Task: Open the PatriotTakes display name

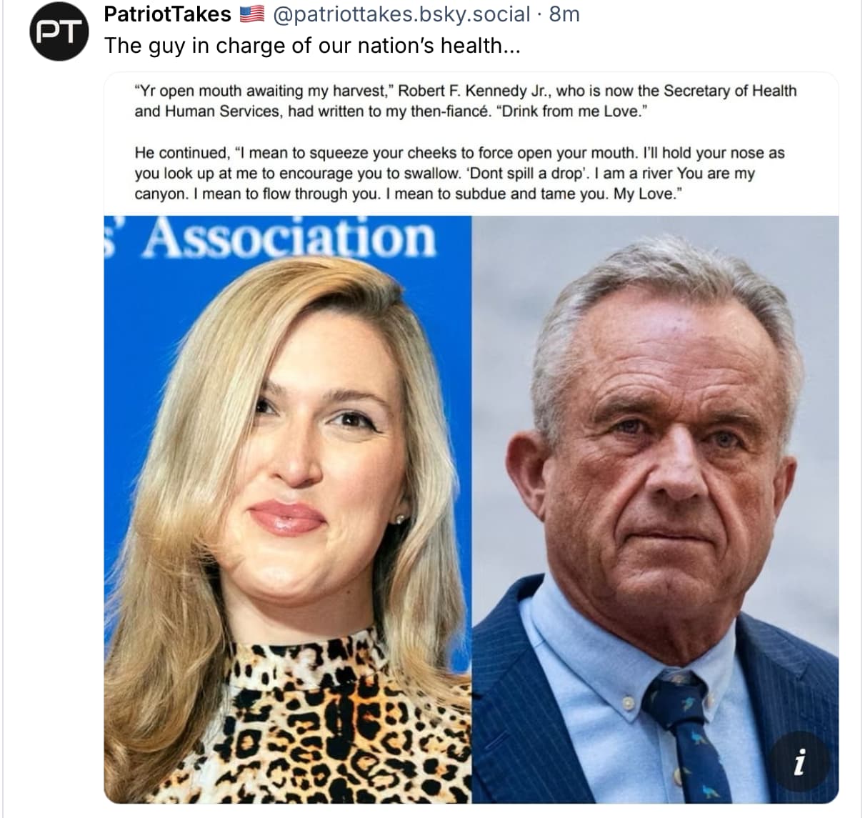Action: click(x=168, y=14)
